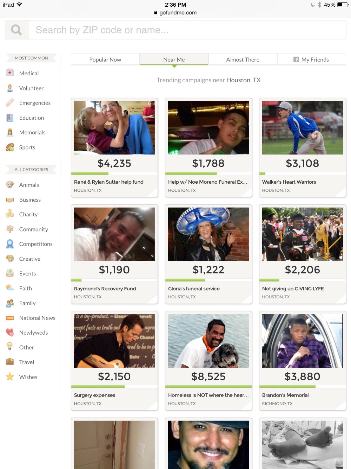Open the Memorials category link
Screen dimensions: 351x469
[32, 132]
